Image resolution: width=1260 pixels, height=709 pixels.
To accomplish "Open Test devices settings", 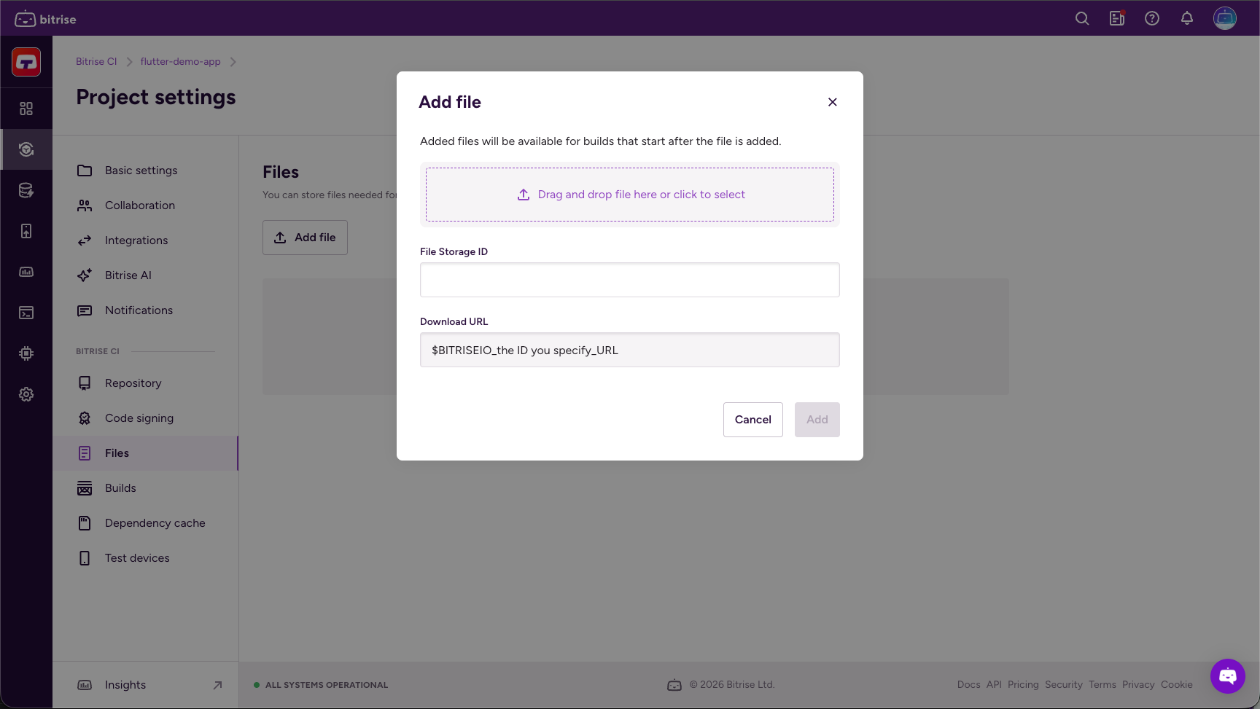I will (x=146, y=558).
